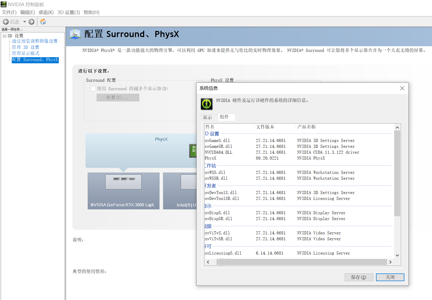Click the RTX 3080 display connector graphic
This screenshot has height=300, width=432.
click(123, 182)
